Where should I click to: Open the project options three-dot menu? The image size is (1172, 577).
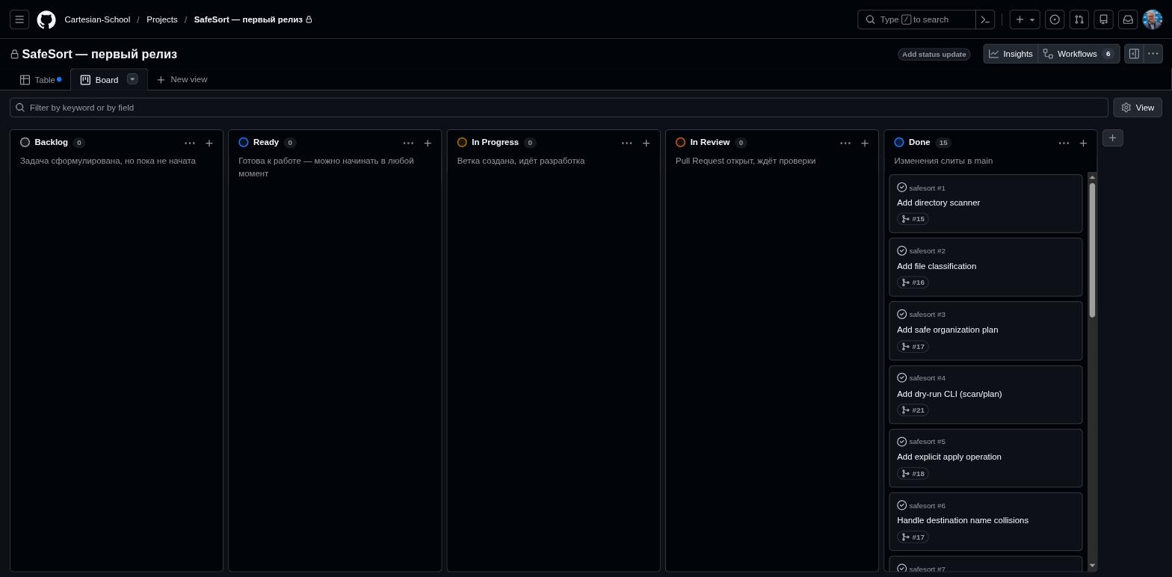1153,54
